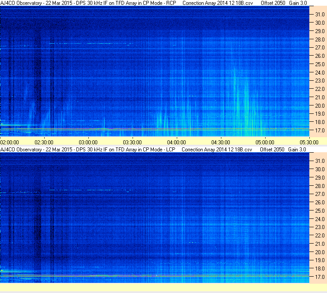Click 'Gain 3.0' in the LCP header

(297, 150)
